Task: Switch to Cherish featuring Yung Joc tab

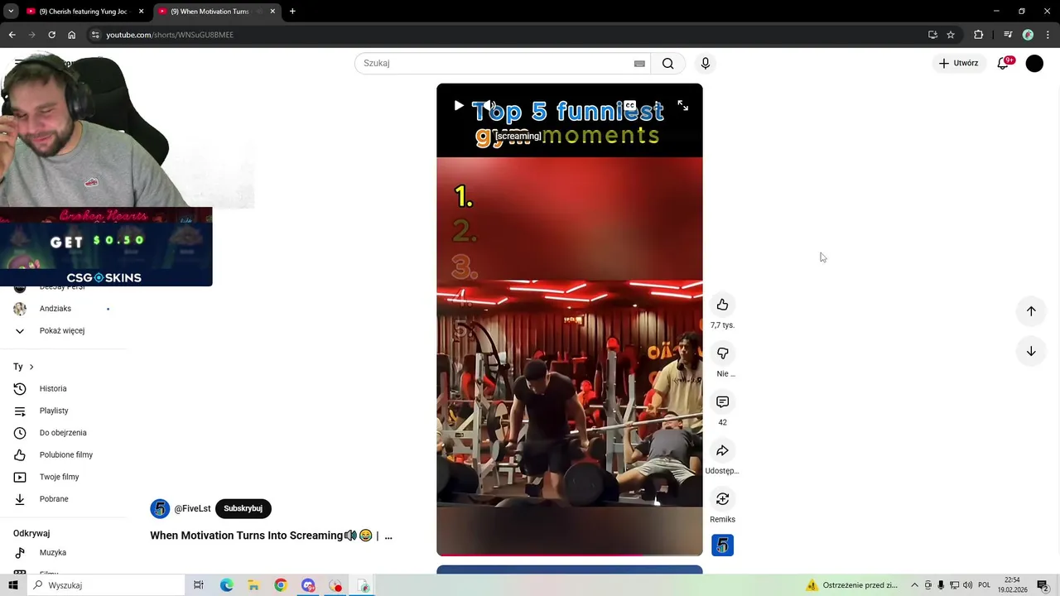Action: click(x=83, y=12)
